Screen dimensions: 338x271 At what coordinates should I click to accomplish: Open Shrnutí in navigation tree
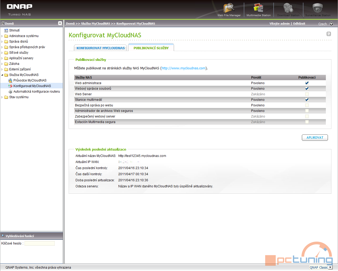point(14,30)
